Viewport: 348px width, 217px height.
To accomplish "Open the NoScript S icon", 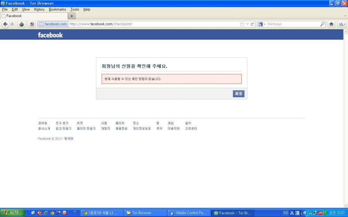I will [x=32, y=24].
